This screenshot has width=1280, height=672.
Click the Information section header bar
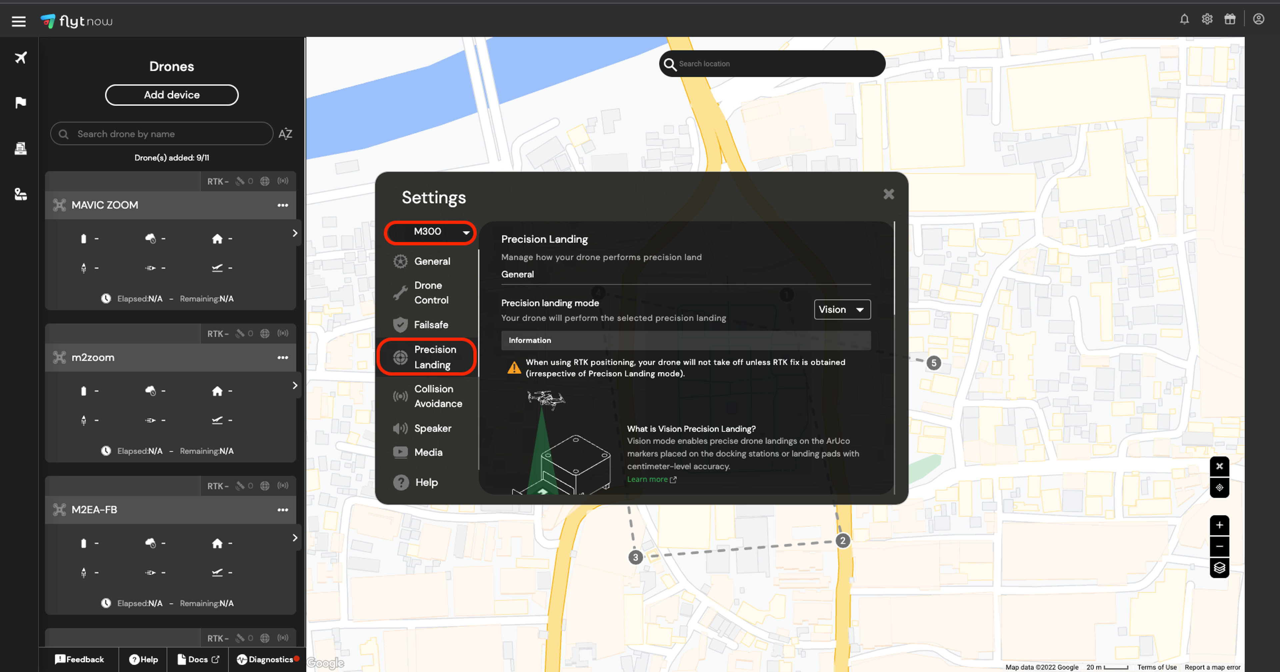[x=686, y=340]
